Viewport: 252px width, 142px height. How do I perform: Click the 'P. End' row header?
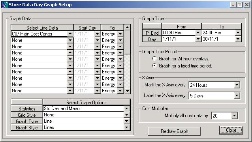pos(152,33)
